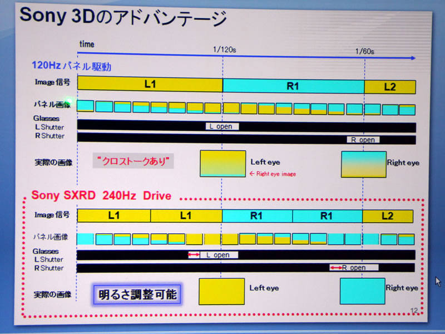The image size is (445, 334).
Task: Click the '明るさ調整可能' box
Action: 137,294
